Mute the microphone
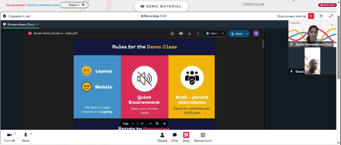Viewport: 341px width, 145px height. 26,137
